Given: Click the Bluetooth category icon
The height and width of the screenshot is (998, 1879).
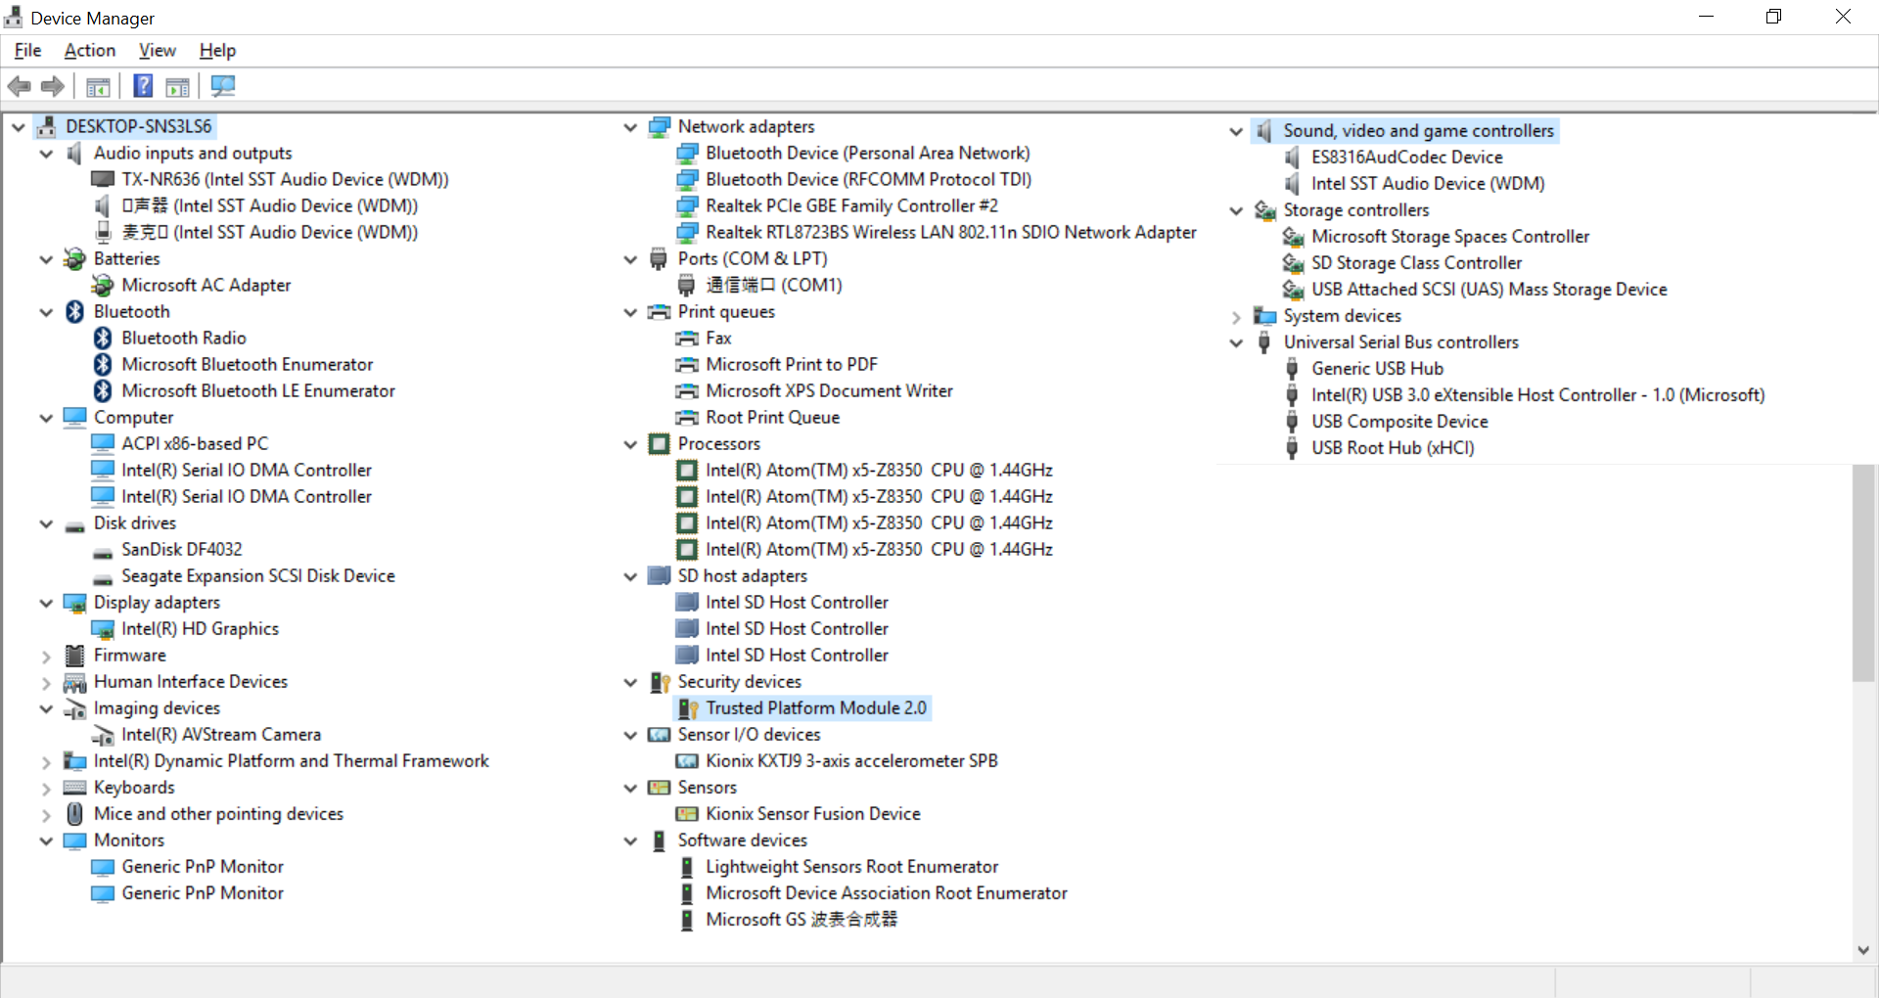Looking at the screenshot, I should tap(74, 311).
